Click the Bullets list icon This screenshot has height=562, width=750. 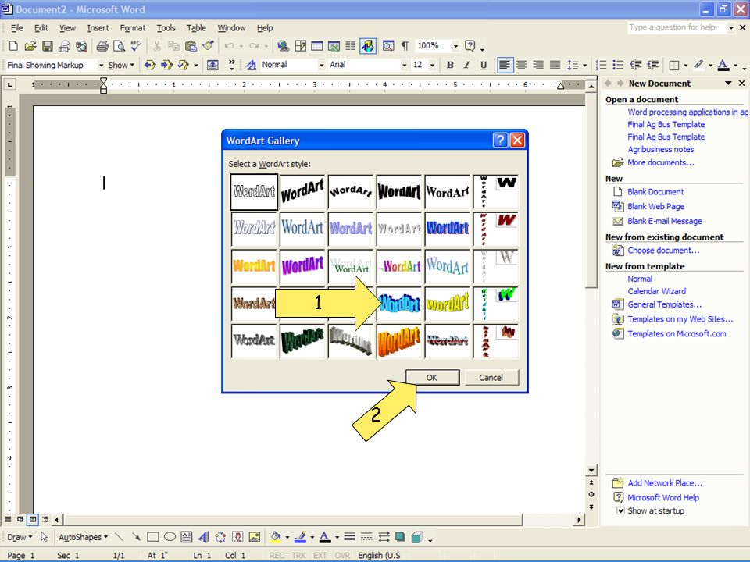[618, 65]
